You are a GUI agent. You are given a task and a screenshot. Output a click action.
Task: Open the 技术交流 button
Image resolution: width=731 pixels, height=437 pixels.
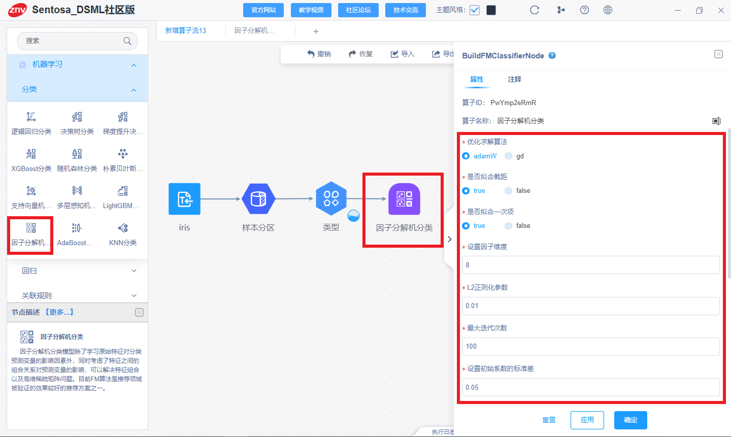[x=406, y=10]
